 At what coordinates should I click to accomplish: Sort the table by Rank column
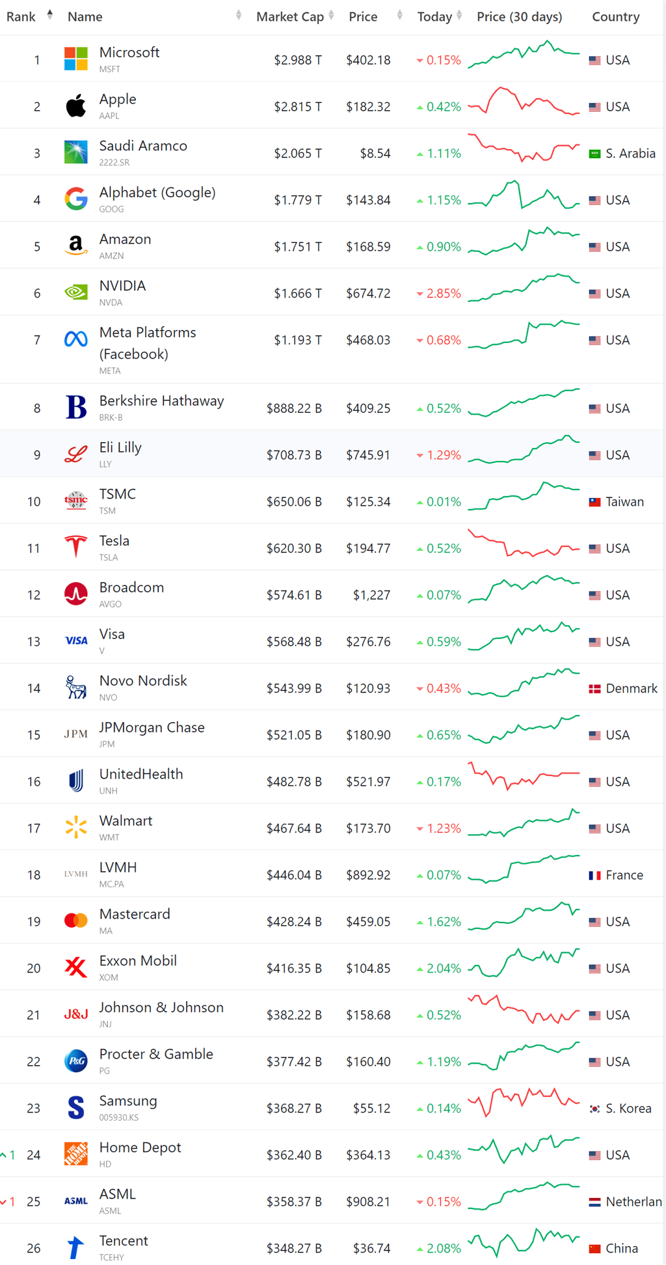point(21,17)
